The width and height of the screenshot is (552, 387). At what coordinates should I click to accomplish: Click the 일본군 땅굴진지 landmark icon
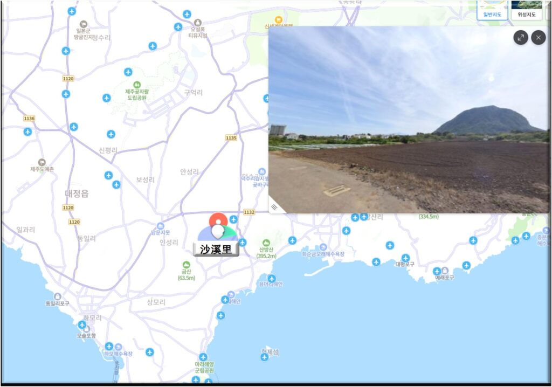84,24
